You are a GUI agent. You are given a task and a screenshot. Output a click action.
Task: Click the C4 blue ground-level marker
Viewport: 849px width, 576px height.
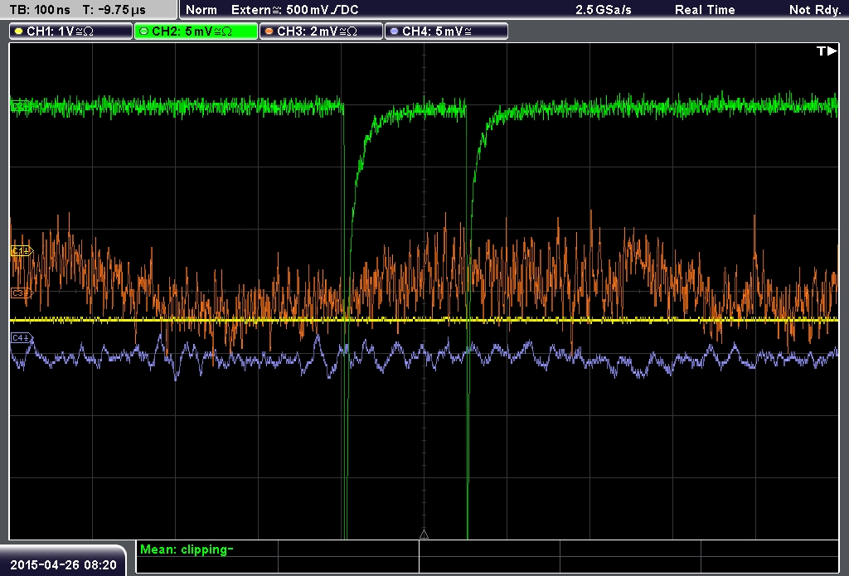[22, 338]
